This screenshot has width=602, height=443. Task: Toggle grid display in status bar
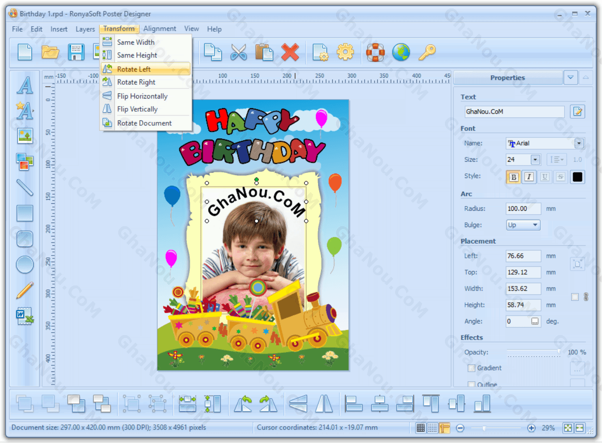(420, 428)
